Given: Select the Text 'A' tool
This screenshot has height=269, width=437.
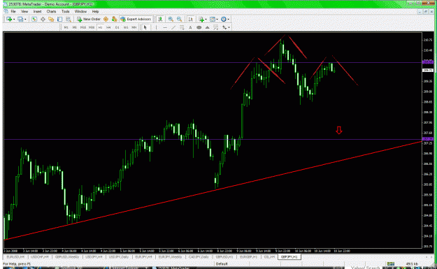Looking at the screenshot, I should click(x=190, y=27).
